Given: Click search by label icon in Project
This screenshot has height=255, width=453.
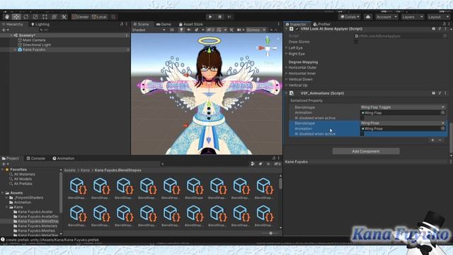Looking at the screenshot, I should pyautogui.click(x=260, y=164).
